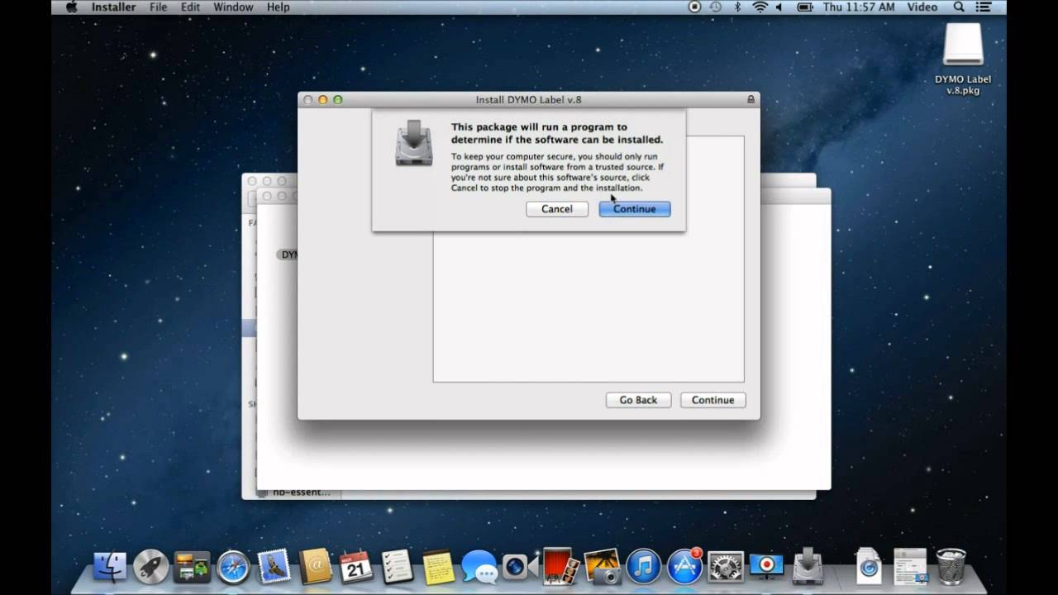
Task: Open Spotlight search magnifier
Action: pyautogui.click(x=960, y=7)
